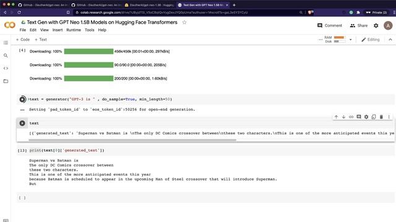Viewport: 396px width, 222px height.
Task: Open the search sidebar panel
Action: (x=6, y=55)
